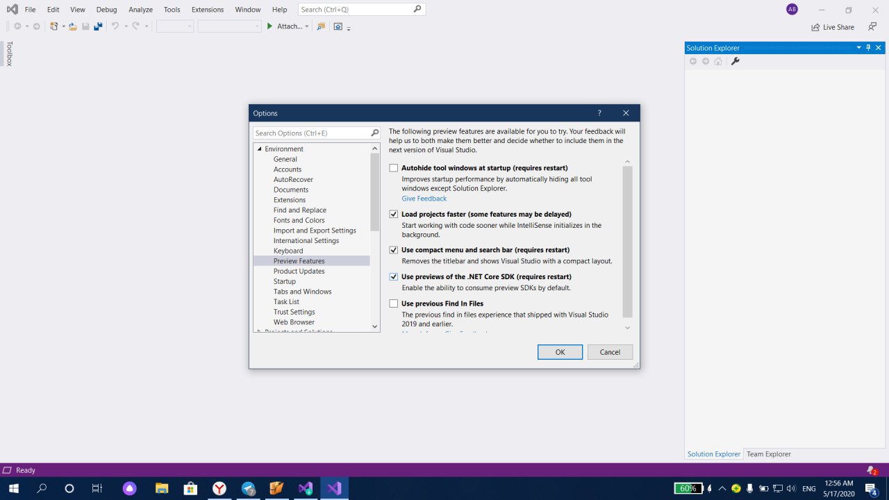
Task: Open the Undo history dropdown arrow
Action: coord(126,26)
